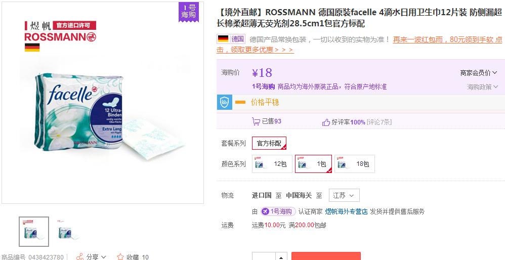Click the German flag country icon

click(x=223, y=39)
